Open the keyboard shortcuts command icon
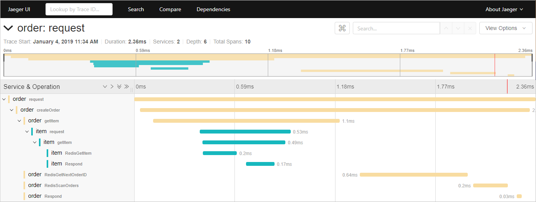 pyautogui.click(x=342, y=28)
